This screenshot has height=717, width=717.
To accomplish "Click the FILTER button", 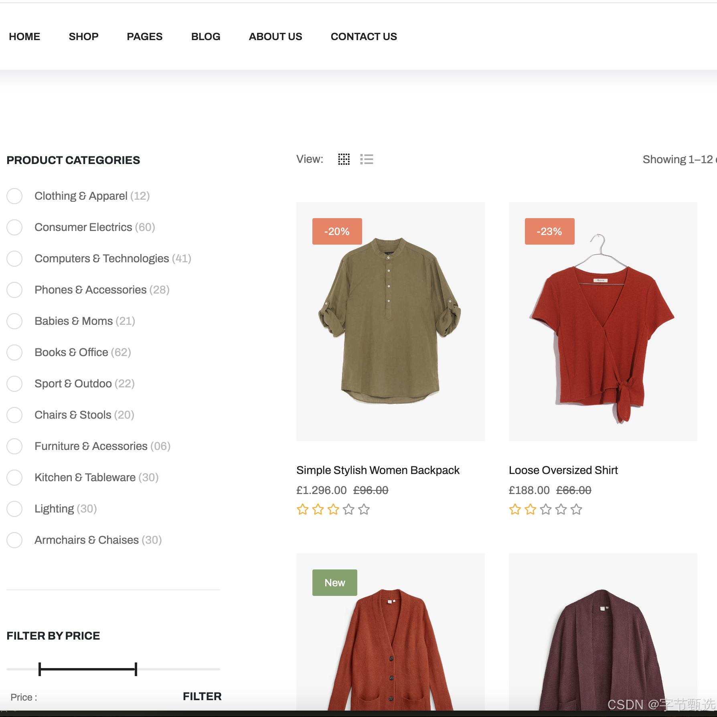I will pyautogui.click(x=202, y=697).
